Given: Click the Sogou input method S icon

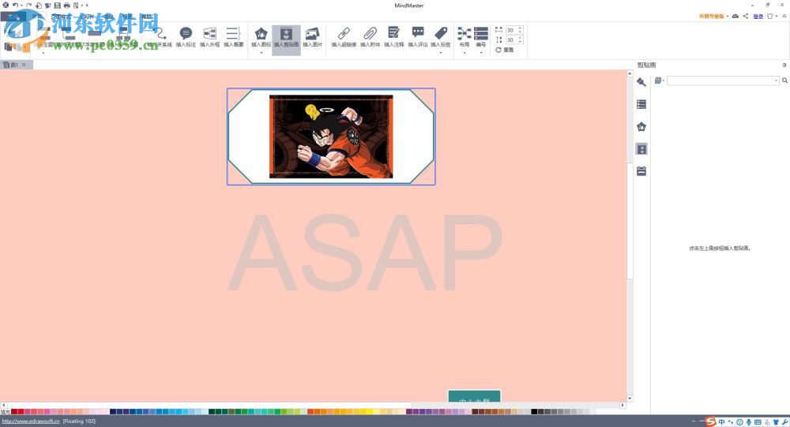Looking at the screenshot, I should point(710,421).
